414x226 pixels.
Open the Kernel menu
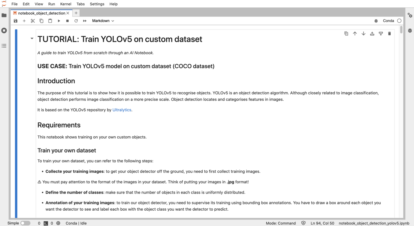point(66,4)
